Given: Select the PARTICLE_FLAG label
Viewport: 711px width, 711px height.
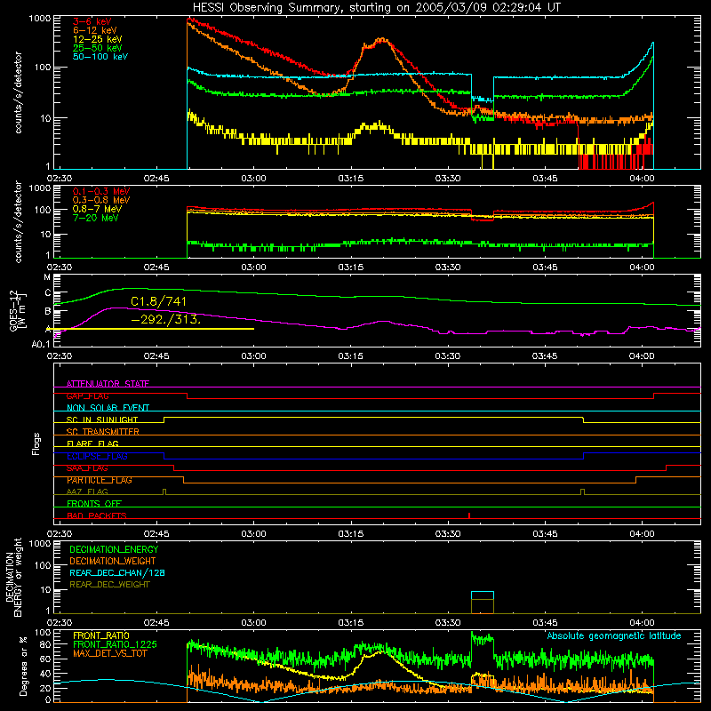Looking at the screenshot, I should click(100, 480).
